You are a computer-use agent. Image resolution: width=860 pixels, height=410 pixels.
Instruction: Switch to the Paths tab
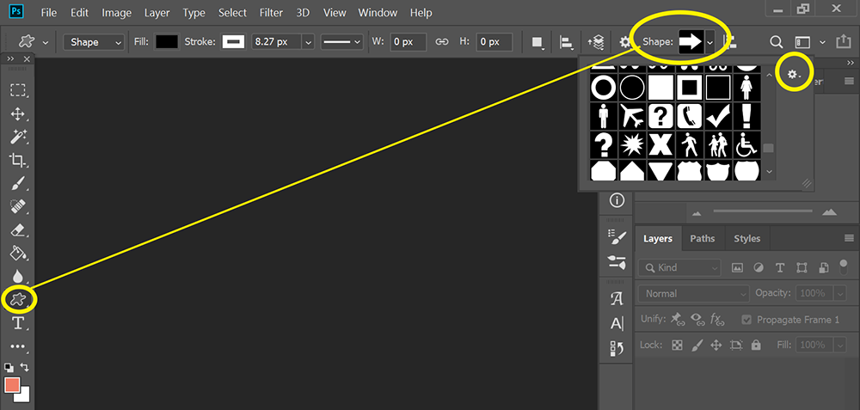coord(703,239)
